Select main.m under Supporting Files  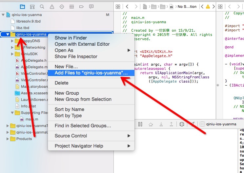(x=32, y=119)
